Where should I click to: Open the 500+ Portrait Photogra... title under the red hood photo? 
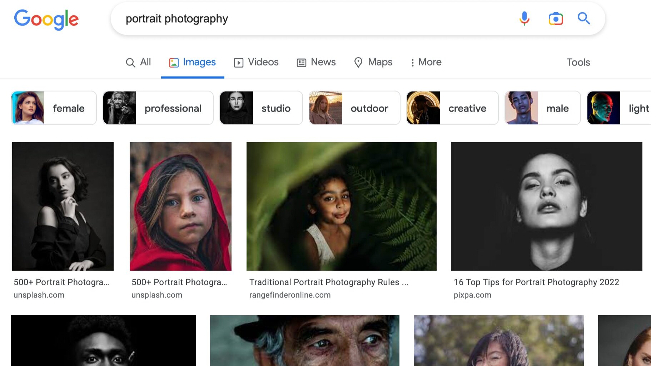point(179,282)
